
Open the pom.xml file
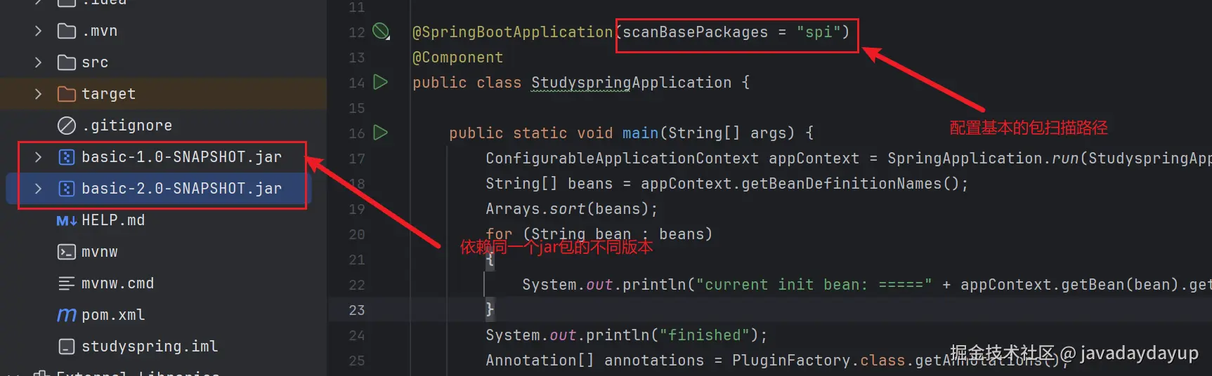113,315
